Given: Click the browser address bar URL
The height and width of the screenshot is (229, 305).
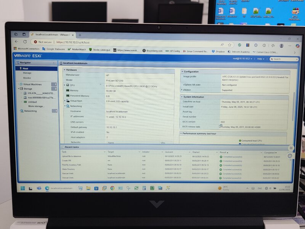Looking at the screenshot, I should [x=73, y=42].
